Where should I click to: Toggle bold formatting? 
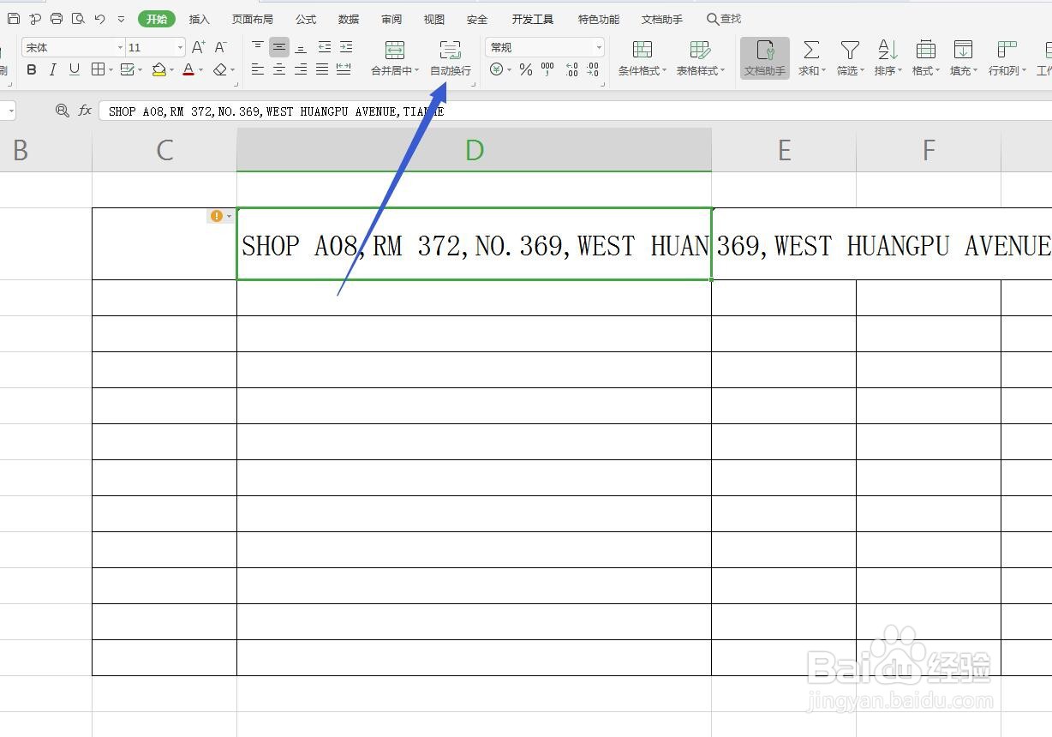[x=31, y=69]
